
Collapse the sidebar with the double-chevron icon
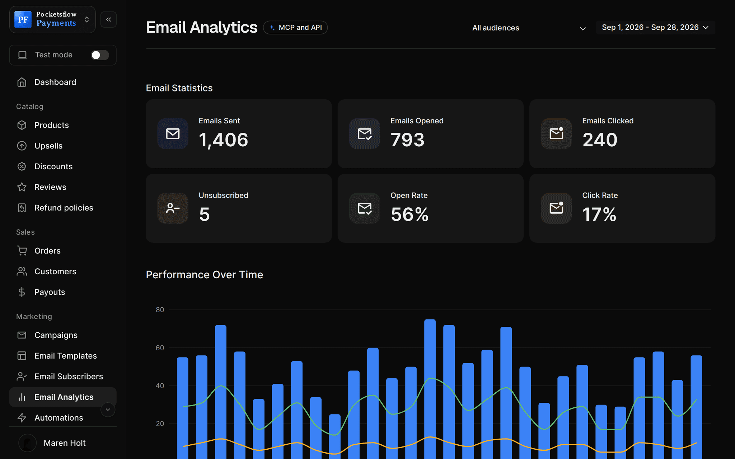click(x=108, y=19)
